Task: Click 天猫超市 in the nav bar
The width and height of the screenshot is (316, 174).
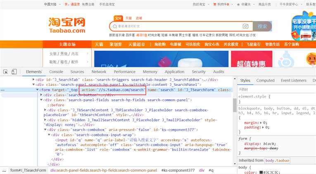Action: click(x=137, y=44)
